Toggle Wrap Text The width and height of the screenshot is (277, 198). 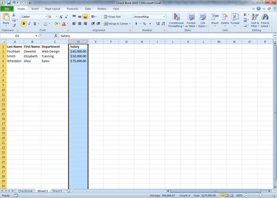(112, 16)
